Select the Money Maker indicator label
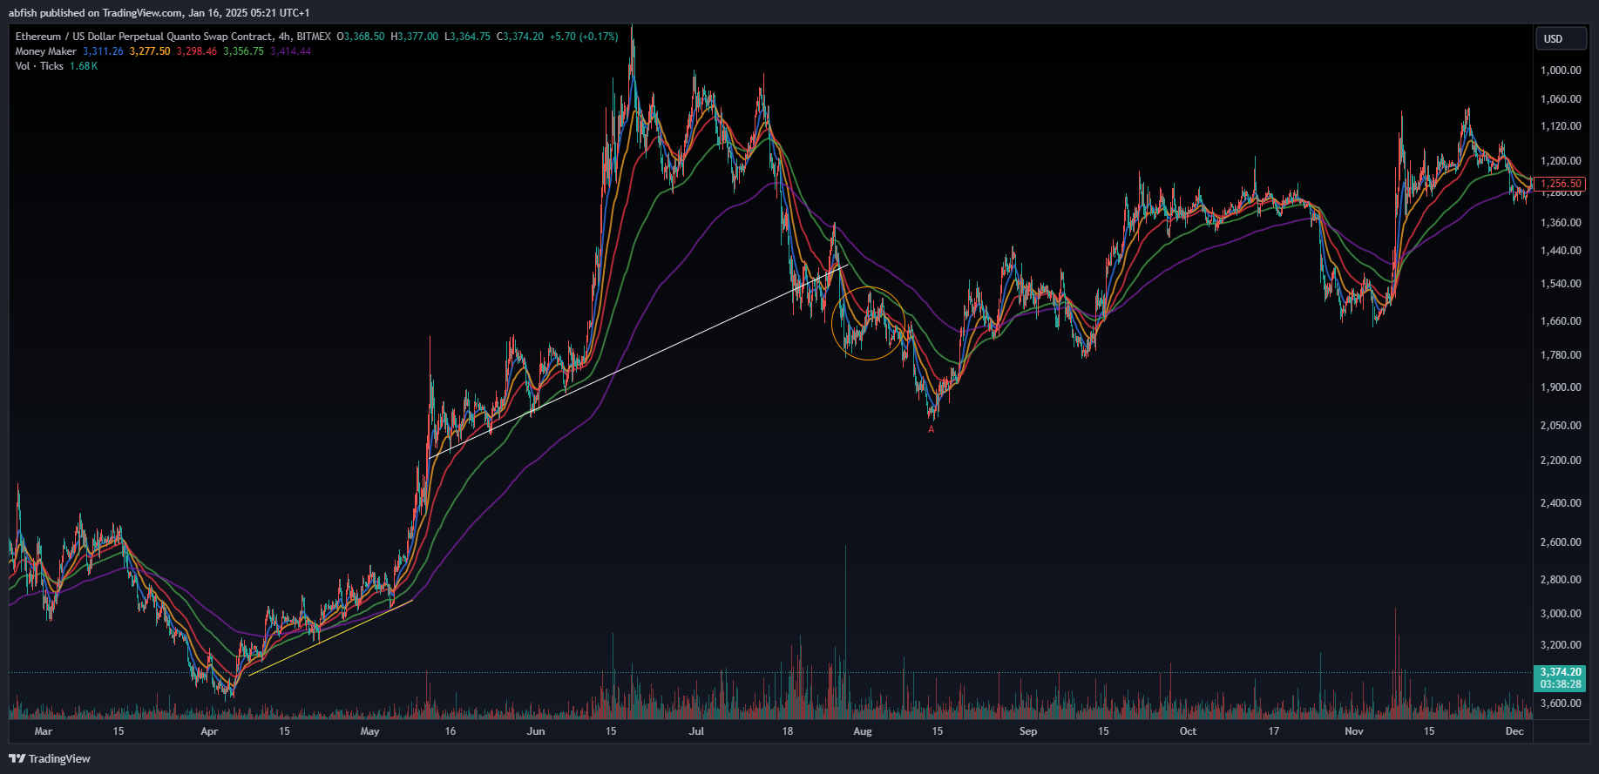This screenshot has width=1599, height=774. tap(45, 51)
